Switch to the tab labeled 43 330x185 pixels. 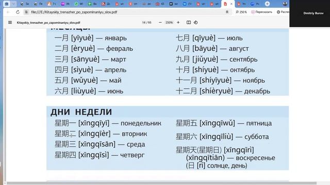160,4
